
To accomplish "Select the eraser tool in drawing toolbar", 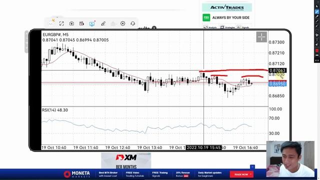I will (x=317, y=44).
